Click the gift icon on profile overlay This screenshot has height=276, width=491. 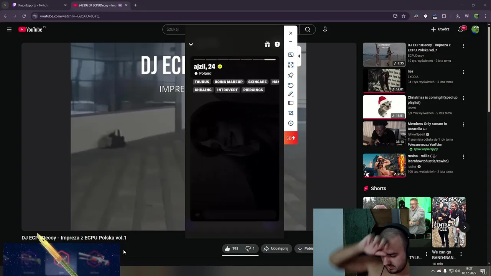pyautogui.click(x=267, y=44)
